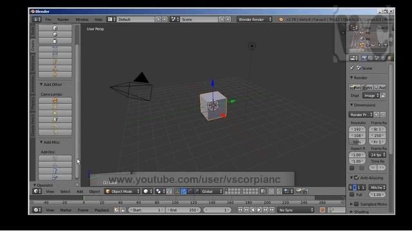
Task: Toggle timeline lock icon next to Start
Action: tap(123, 210)
